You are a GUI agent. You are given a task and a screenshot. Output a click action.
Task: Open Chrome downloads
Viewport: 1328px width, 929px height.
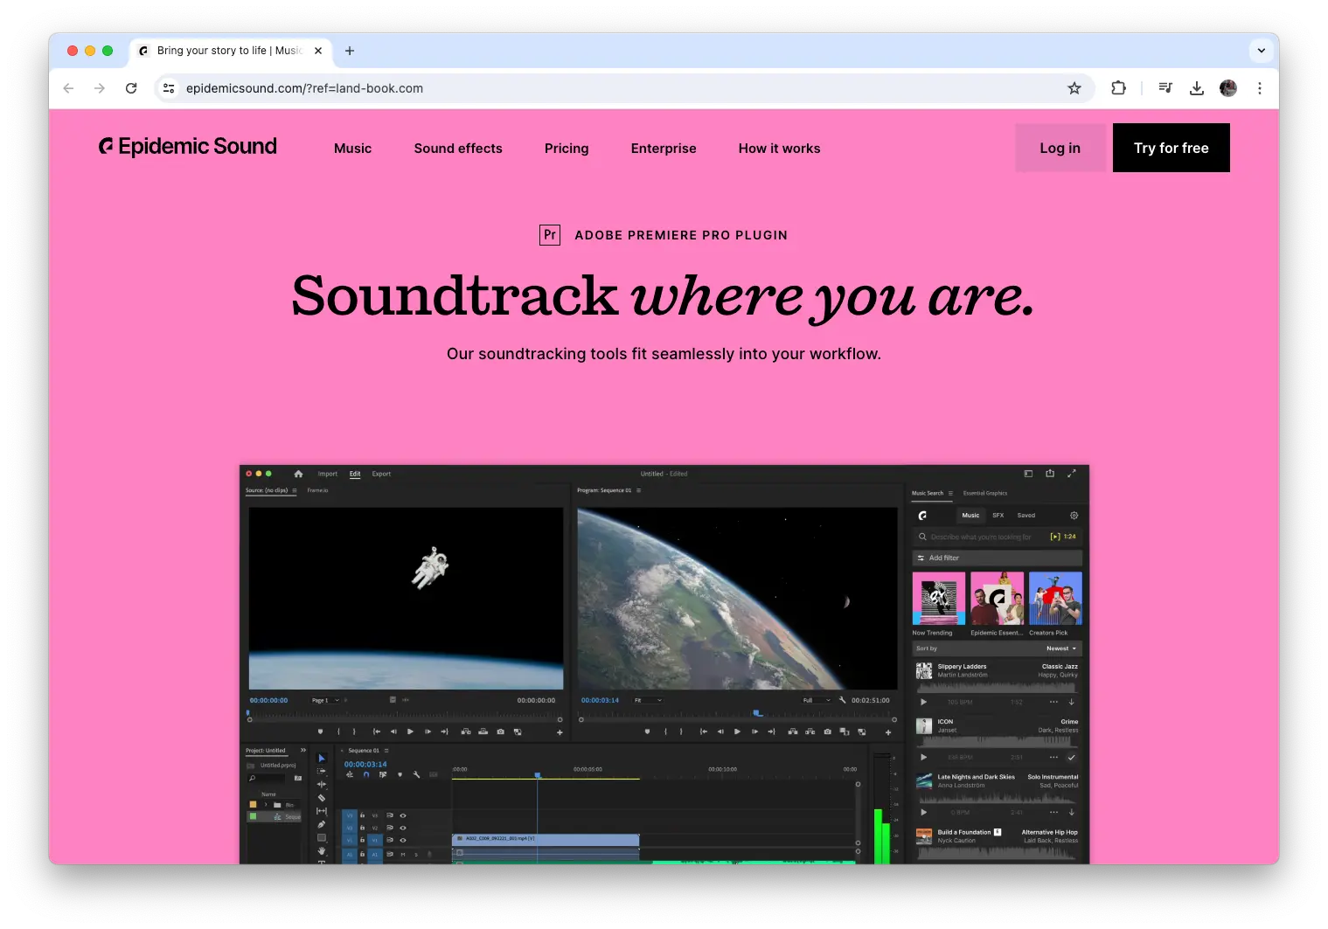click(1197, 88)
